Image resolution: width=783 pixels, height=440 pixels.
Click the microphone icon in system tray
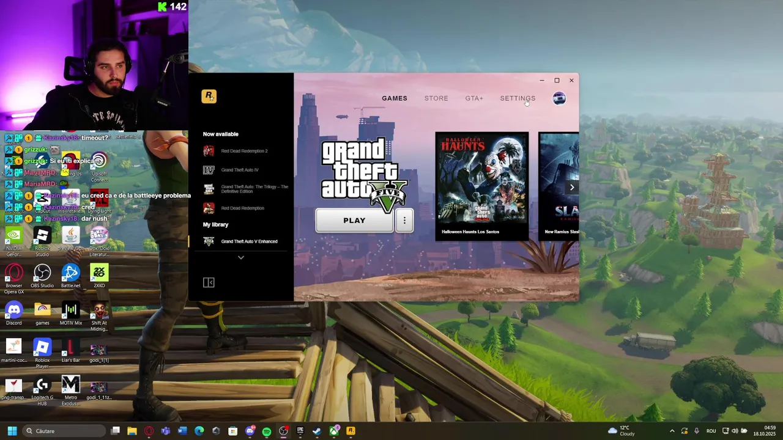click(x=697, y=431)
